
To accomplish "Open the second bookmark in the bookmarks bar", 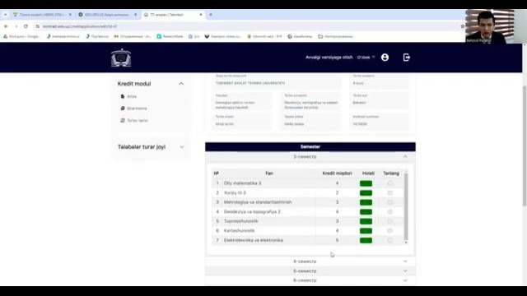I will 63,36.
